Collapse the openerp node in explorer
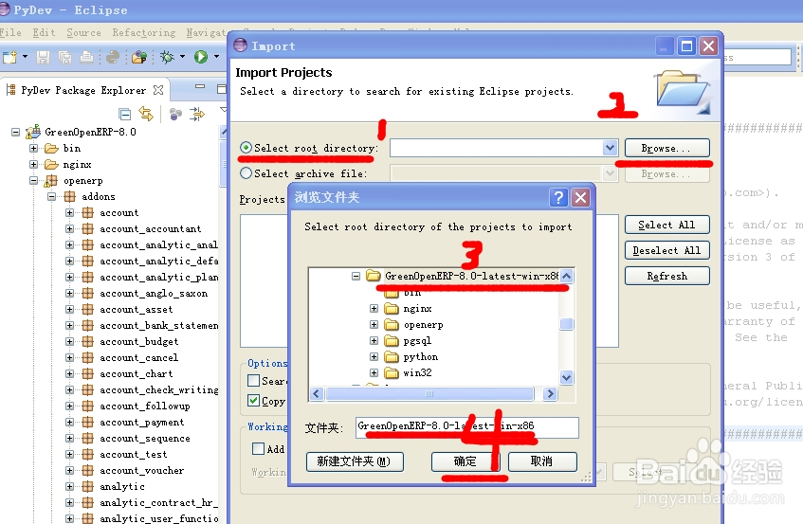 33,181
